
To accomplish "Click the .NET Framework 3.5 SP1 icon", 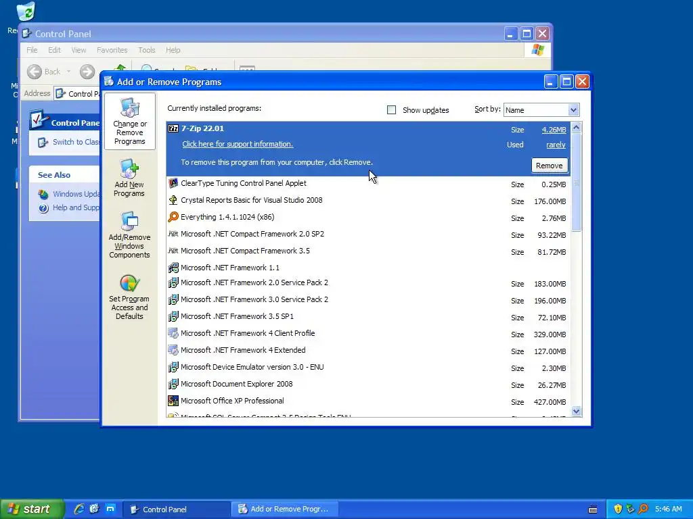I will pyautogui.click(x=173, y=316).
